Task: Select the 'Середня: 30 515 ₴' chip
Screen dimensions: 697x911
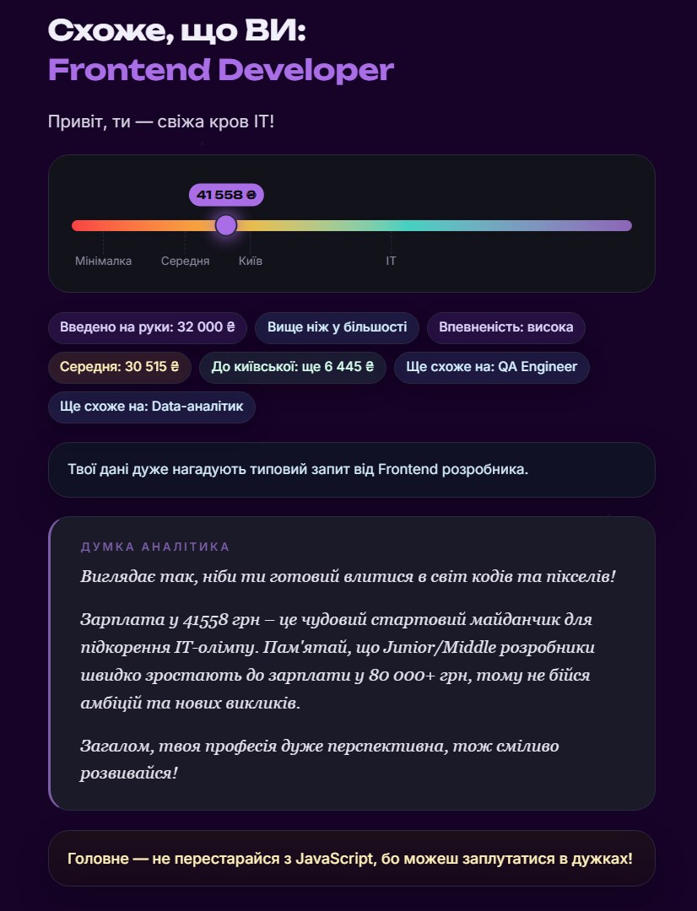Action: [x=120, y=367]
